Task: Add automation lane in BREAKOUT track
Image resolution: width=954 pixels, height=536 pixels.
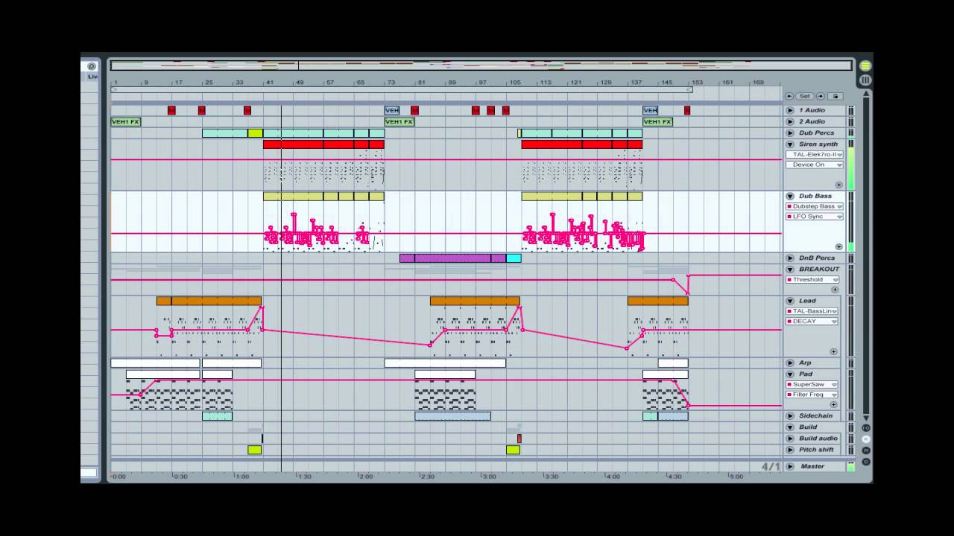Action: [835, 290]
